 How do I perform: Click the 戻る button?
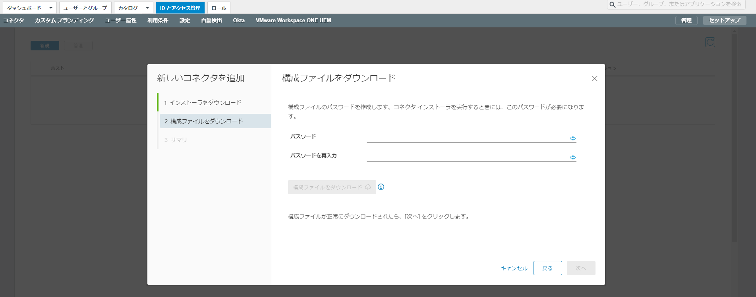coord(547,268)
